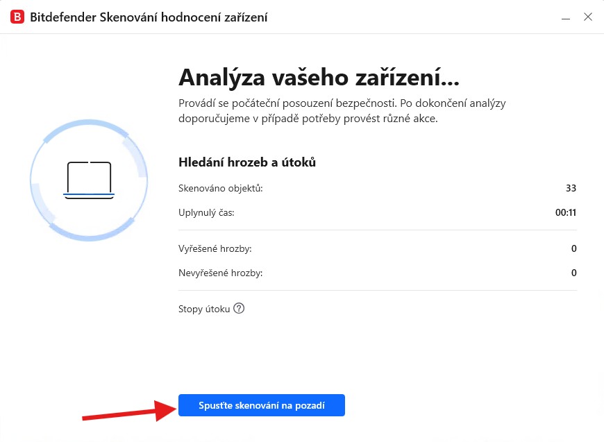Click the laptop icon inside the progress ring
Viewport: 604px width, 442px height.
pos(89,180)
